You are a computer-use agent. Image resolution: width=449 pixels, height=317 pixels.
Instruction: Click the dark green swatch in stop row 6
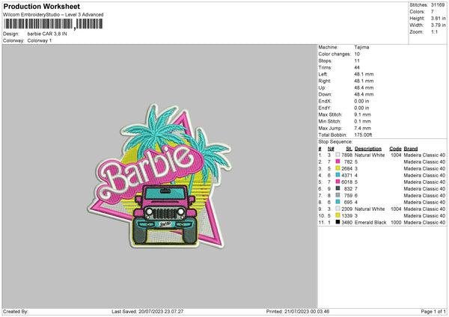tap(338, 188)
